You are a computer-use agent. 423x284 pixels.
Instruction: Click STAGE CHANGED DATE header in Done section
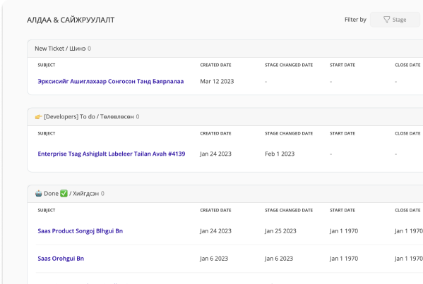coord(289,211)
